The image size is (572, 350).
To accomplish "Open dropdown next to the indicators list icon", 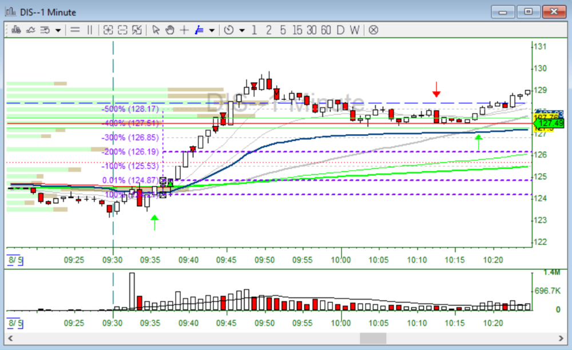I will (x=58, y=30).
